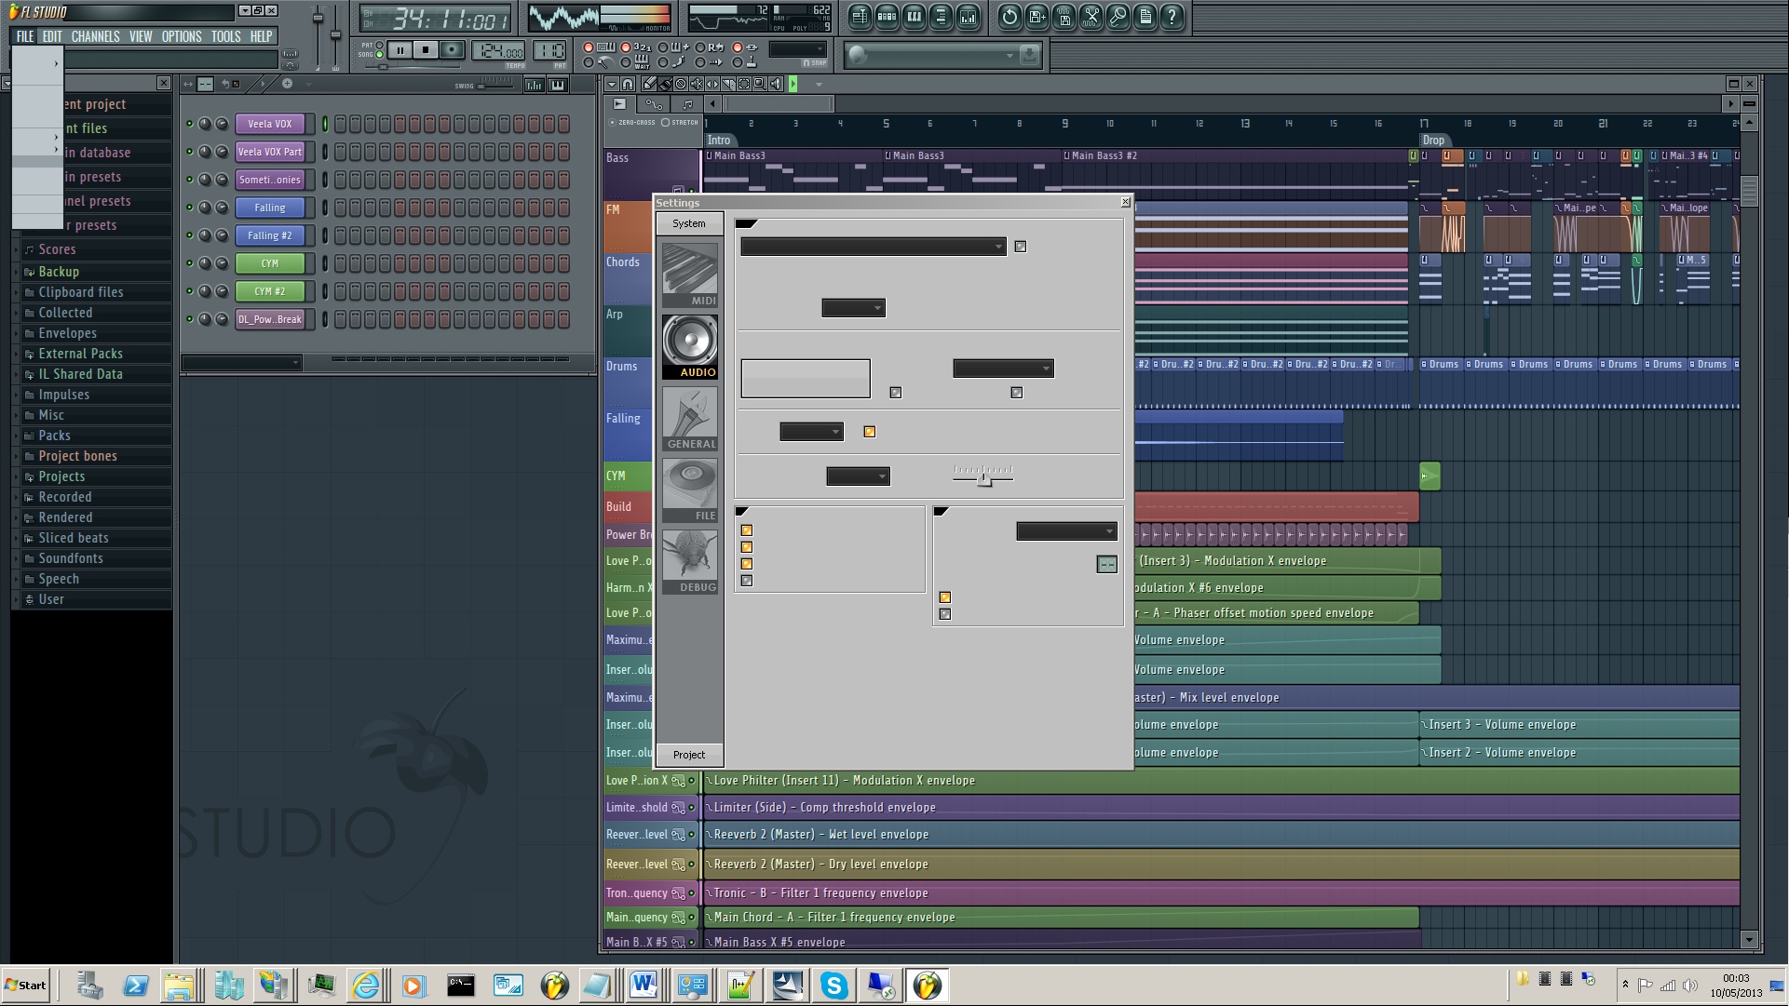Select the Slip tool in Playlist toolbar
Image resolution: width=1789 pixels, height=1006 pixels.
coord(712,84)
